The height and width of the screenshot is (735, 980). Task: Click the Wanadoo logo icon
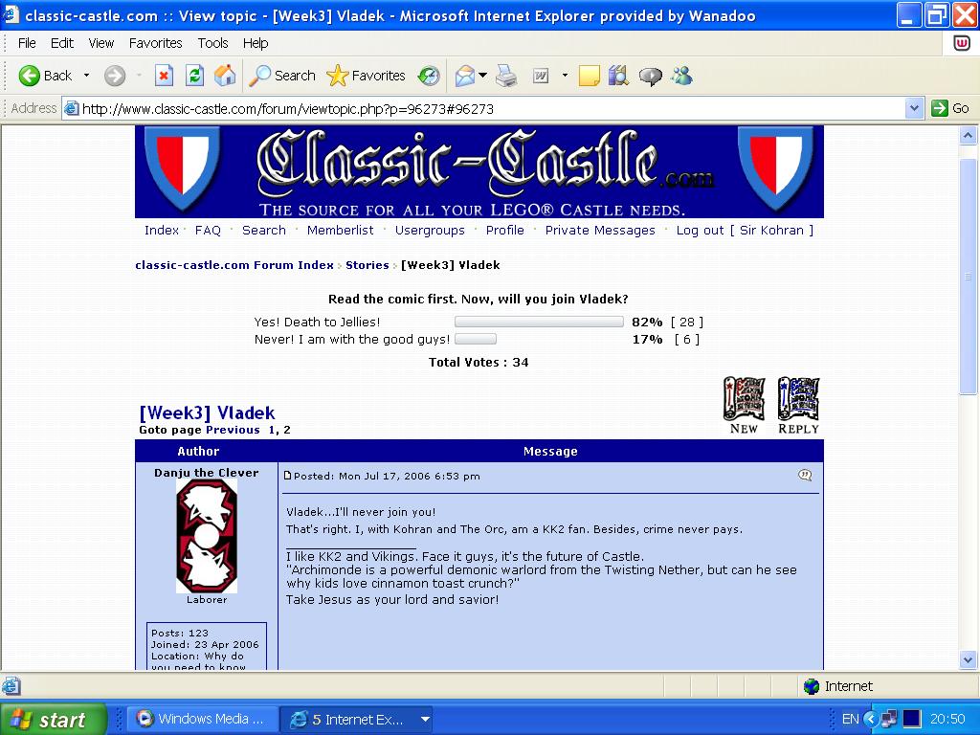pos(961,43)
